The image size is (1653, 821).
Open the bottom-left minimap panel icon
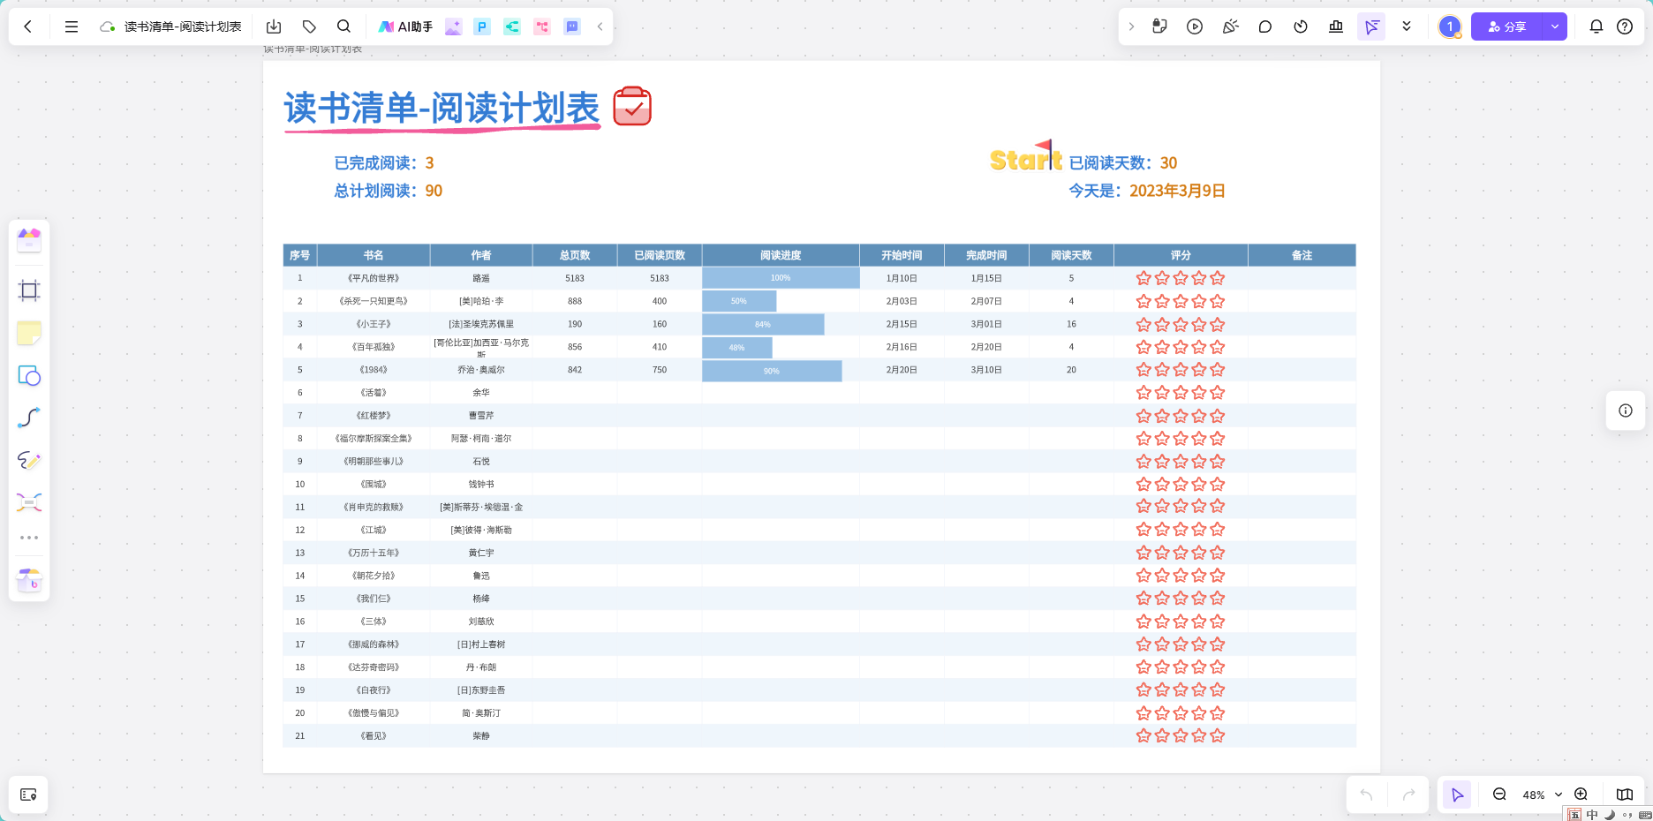28,795
